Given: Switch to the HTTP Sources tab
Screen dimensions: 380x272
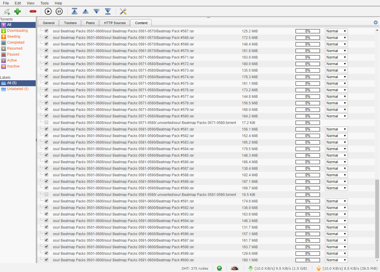Looking at the screenshot, I should [115, 23].
